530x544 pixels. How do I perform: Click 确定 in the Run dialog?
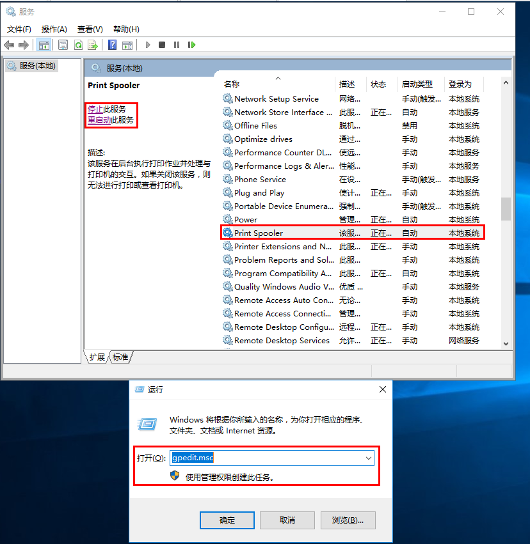(x=227, y=520)
